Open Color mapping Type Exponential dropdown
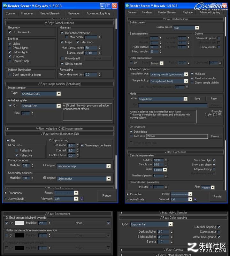This screenshot has width=230, height=256. pyautogui.click(x=170, y=224)
